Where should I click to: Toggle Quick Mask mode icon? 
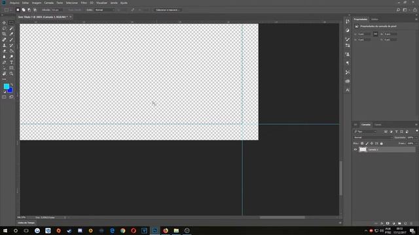[5, 97]
